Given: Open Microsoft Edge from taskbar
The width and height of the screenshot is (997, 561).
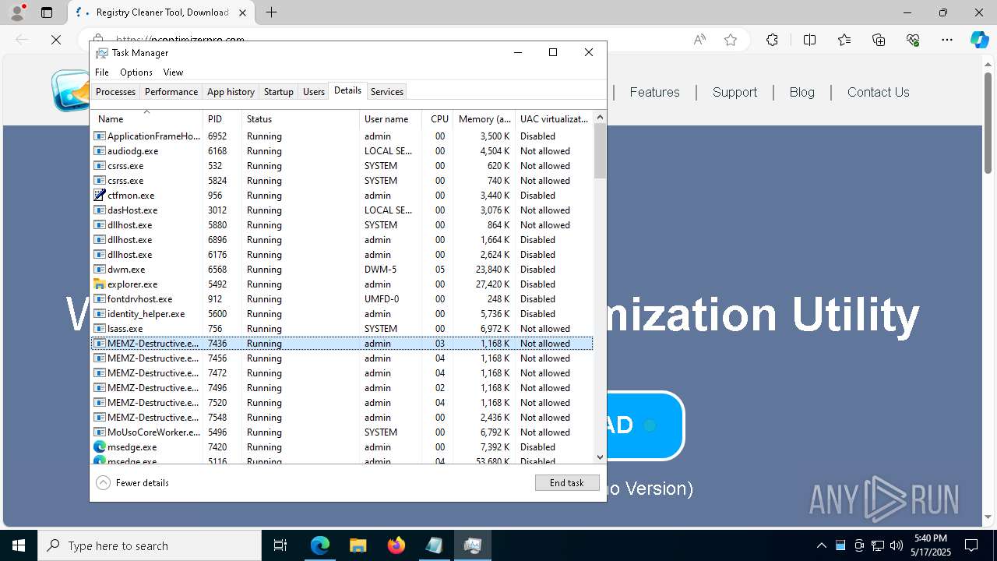Looking at the screenshot, I should (320, 545).
